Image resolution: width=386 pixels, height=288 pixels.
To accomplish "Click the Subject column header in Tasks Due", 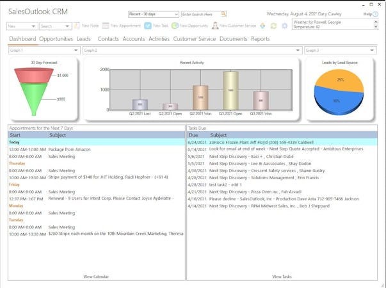I will tap(218, 135).
